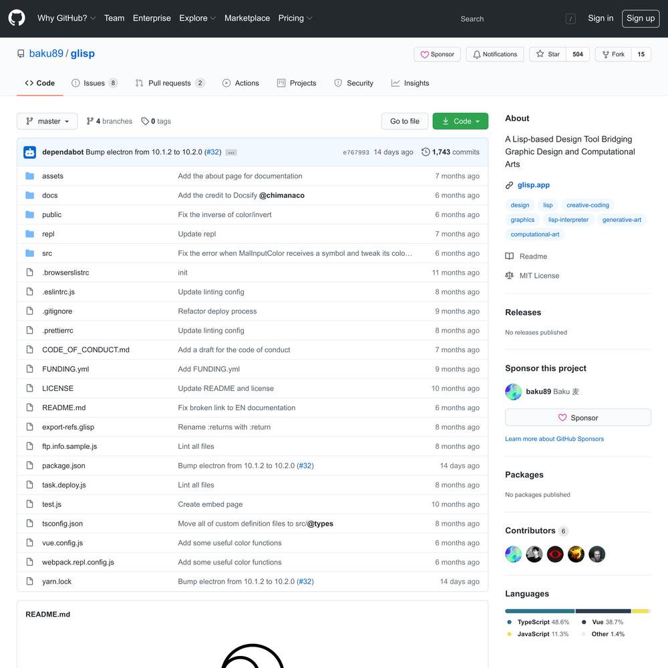Switch to the Security tab

tap(354, 83)
